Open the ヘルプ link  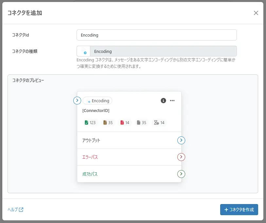13,210
